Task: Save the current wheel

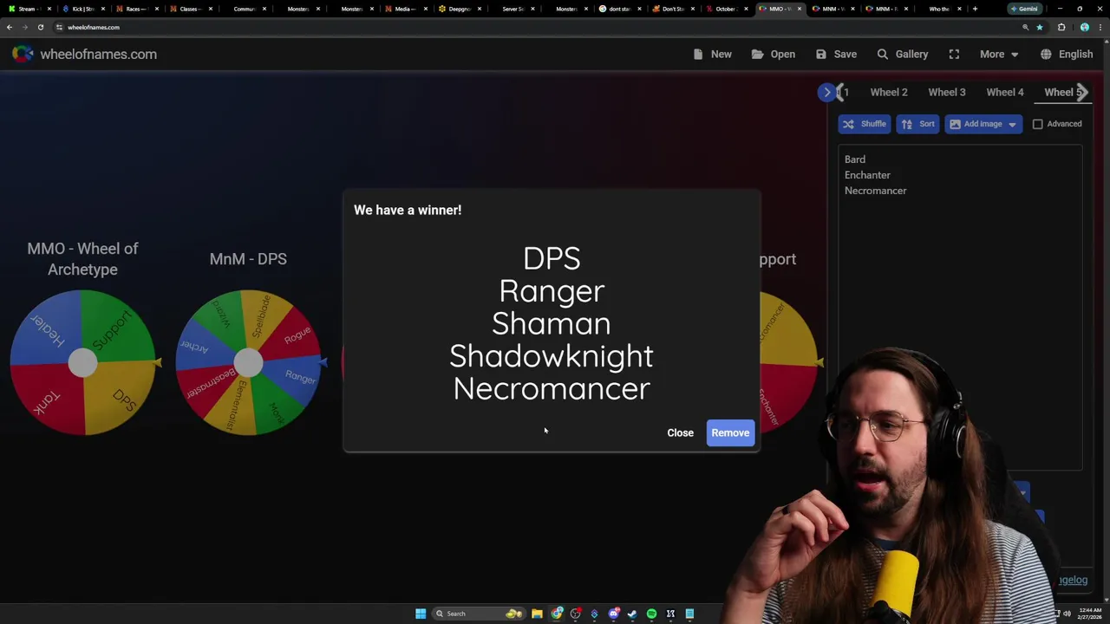Action: 836,54
